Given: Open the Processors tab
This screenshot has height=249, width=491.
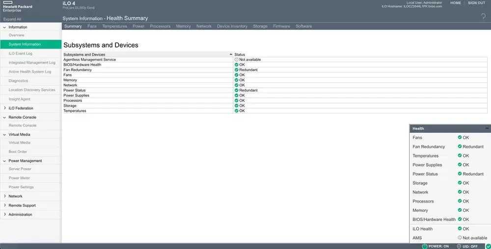Looking at the screenshot, I should (x=160, y=26).
